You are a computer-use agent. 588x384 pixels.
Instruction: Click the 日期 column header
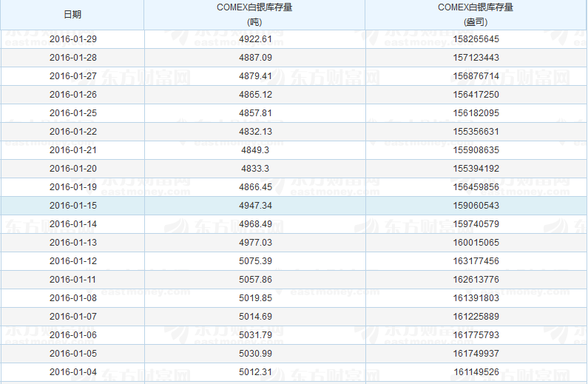tap(72, 15)
